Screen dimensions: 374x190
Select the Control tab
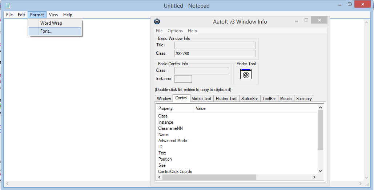coord(181,98)
